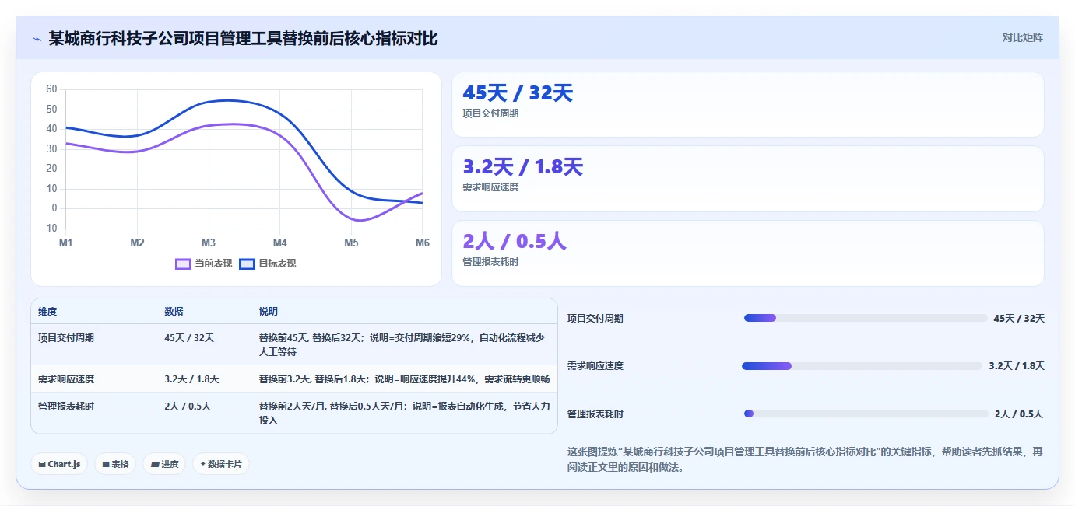This screenshot has height=506, width=1075.
Task: Click the M3 x-axis label
Action: coord(209,243)
